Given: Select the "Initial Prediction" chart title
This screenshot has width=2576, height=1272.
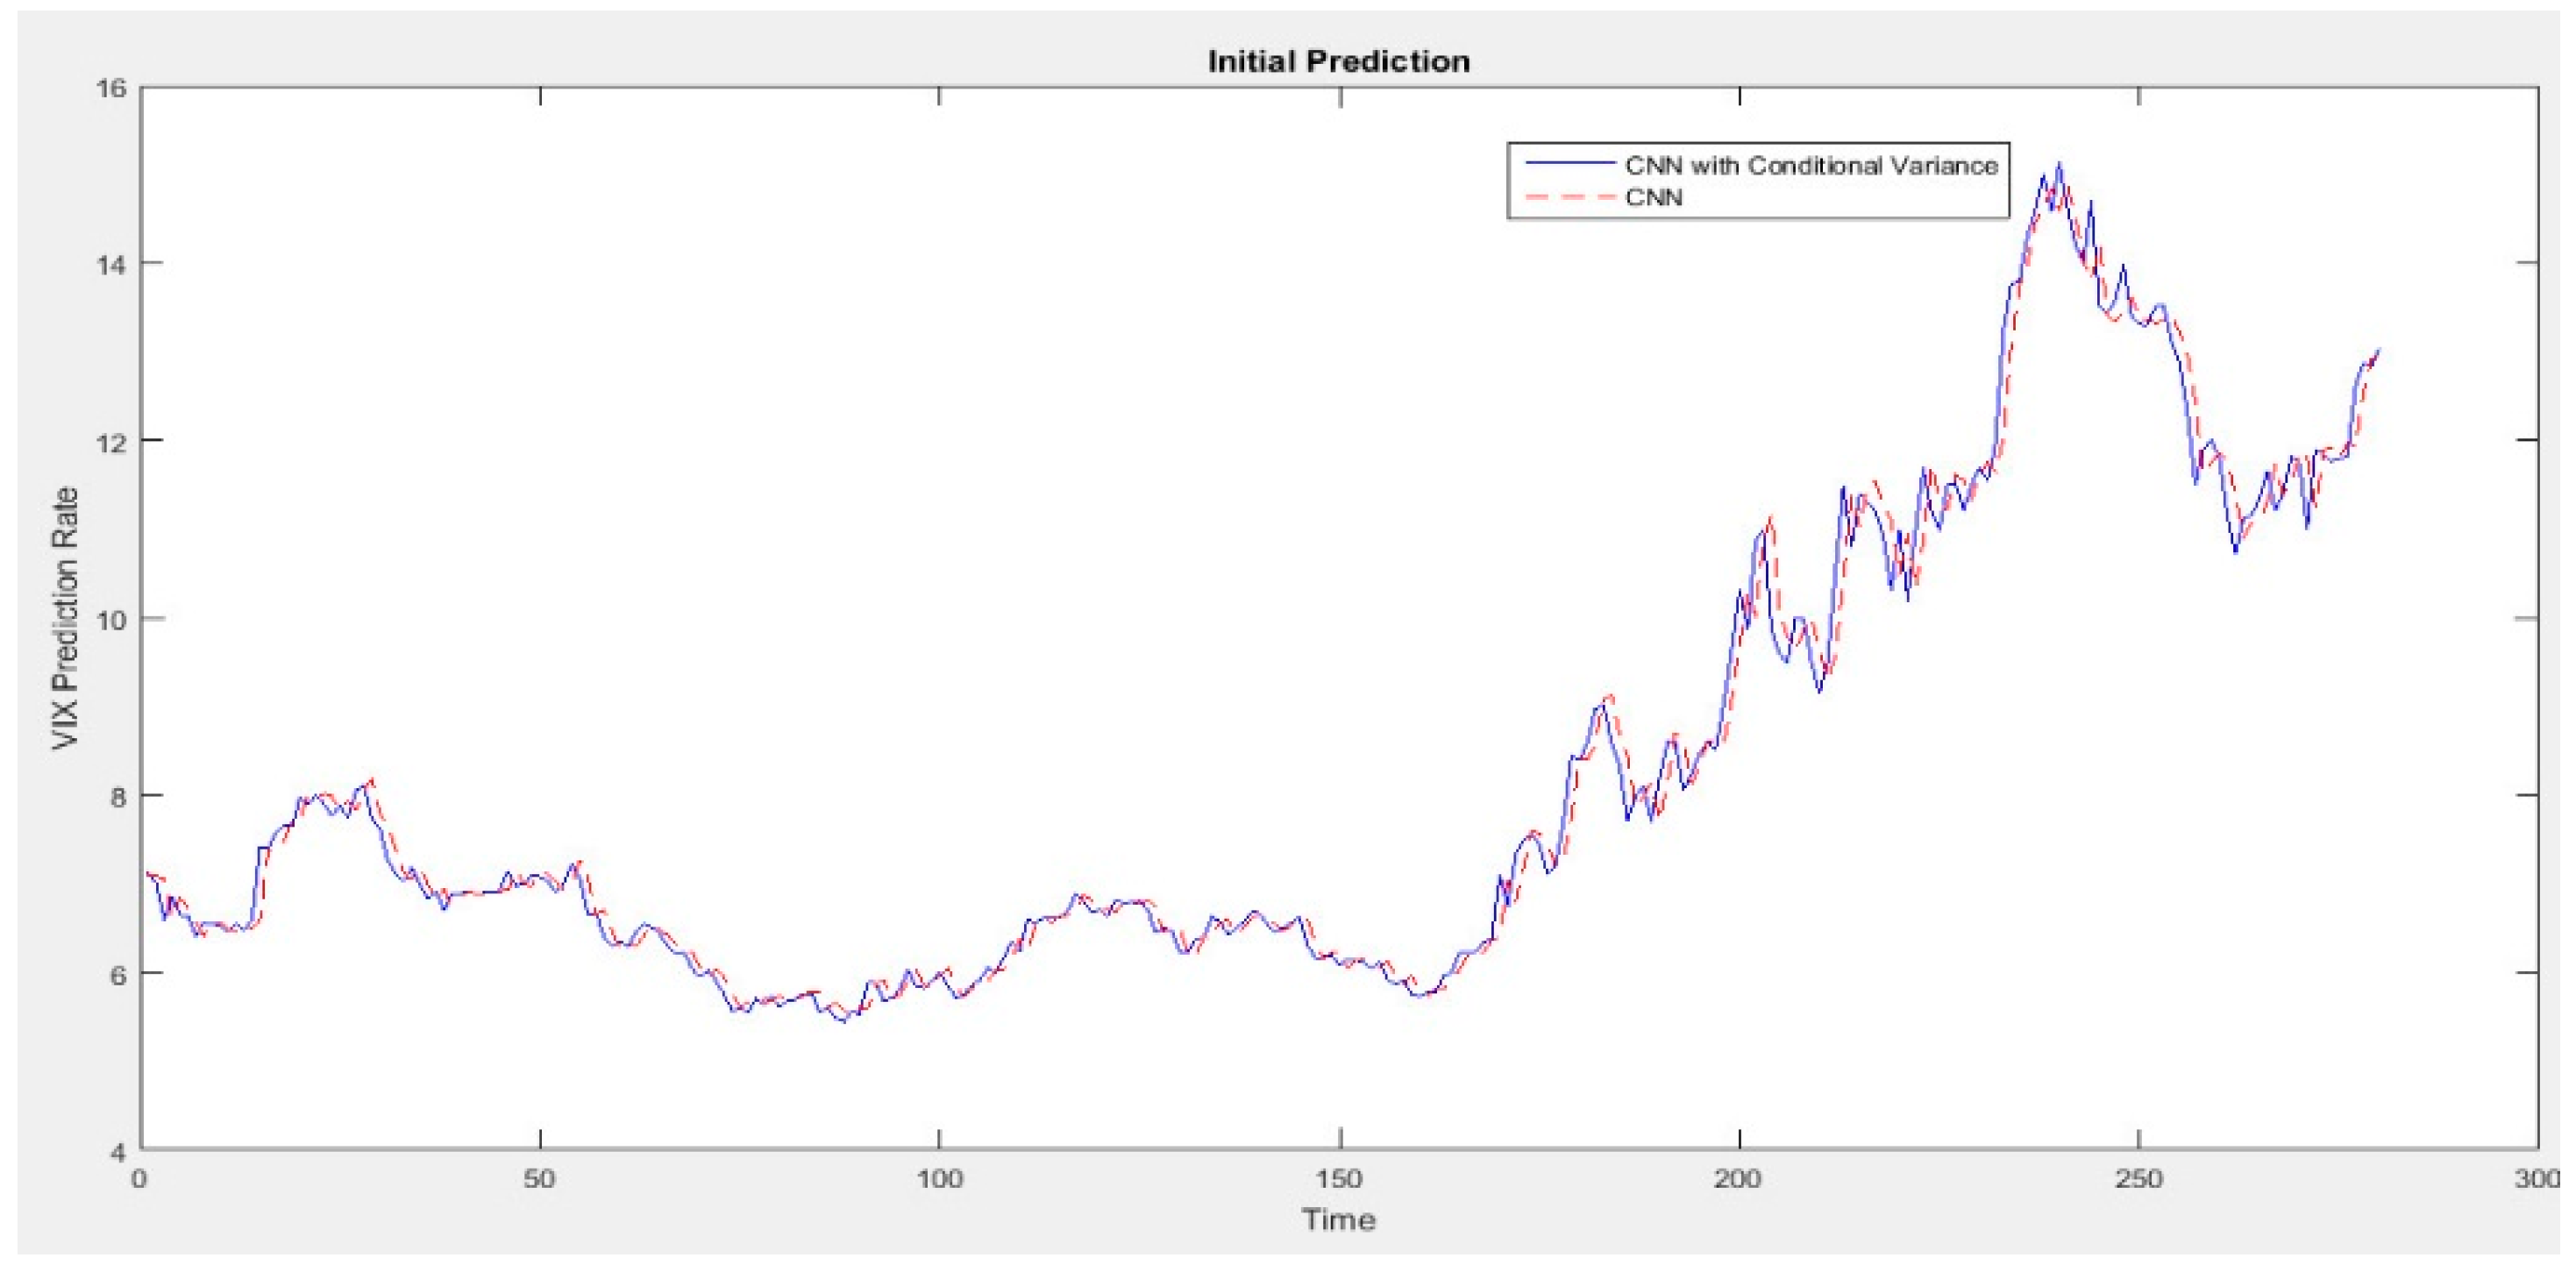Looking at the screenshot, I should tap(1339, 62).
